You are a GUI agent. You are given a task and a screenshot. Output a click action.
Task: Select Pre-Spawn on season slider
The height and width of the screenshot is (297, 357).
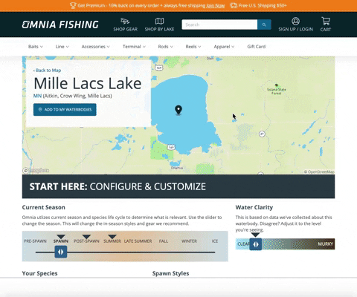(35, 241)
